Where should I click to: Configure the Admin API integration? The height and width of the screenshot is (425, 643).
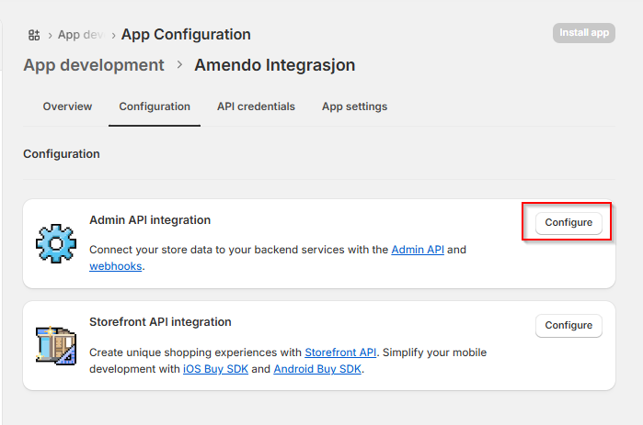(x=568, y=223)
